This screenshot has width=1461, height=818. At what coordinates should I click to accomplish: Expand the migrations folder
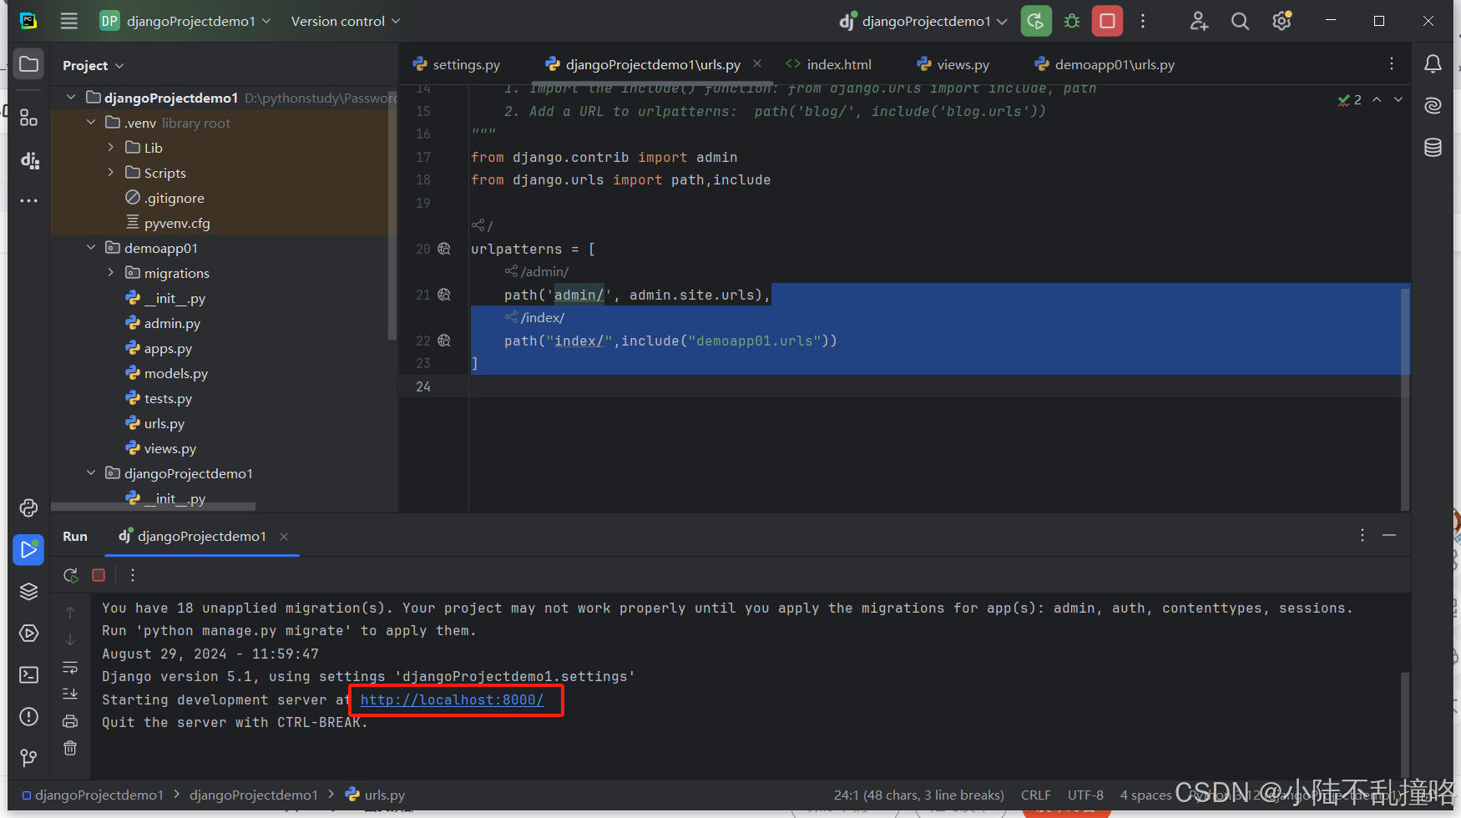point(111,273)
